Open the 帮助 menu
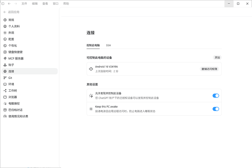The image size is (252, 168). tap(66, 4)
